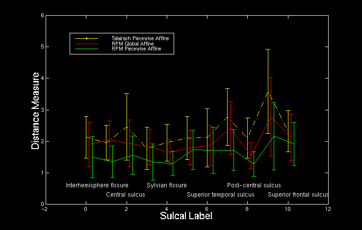Click the top of the tallest yellow error bar
Image resolution: width=362 pixels, height=230 pixels.
[x=268, y=49]
